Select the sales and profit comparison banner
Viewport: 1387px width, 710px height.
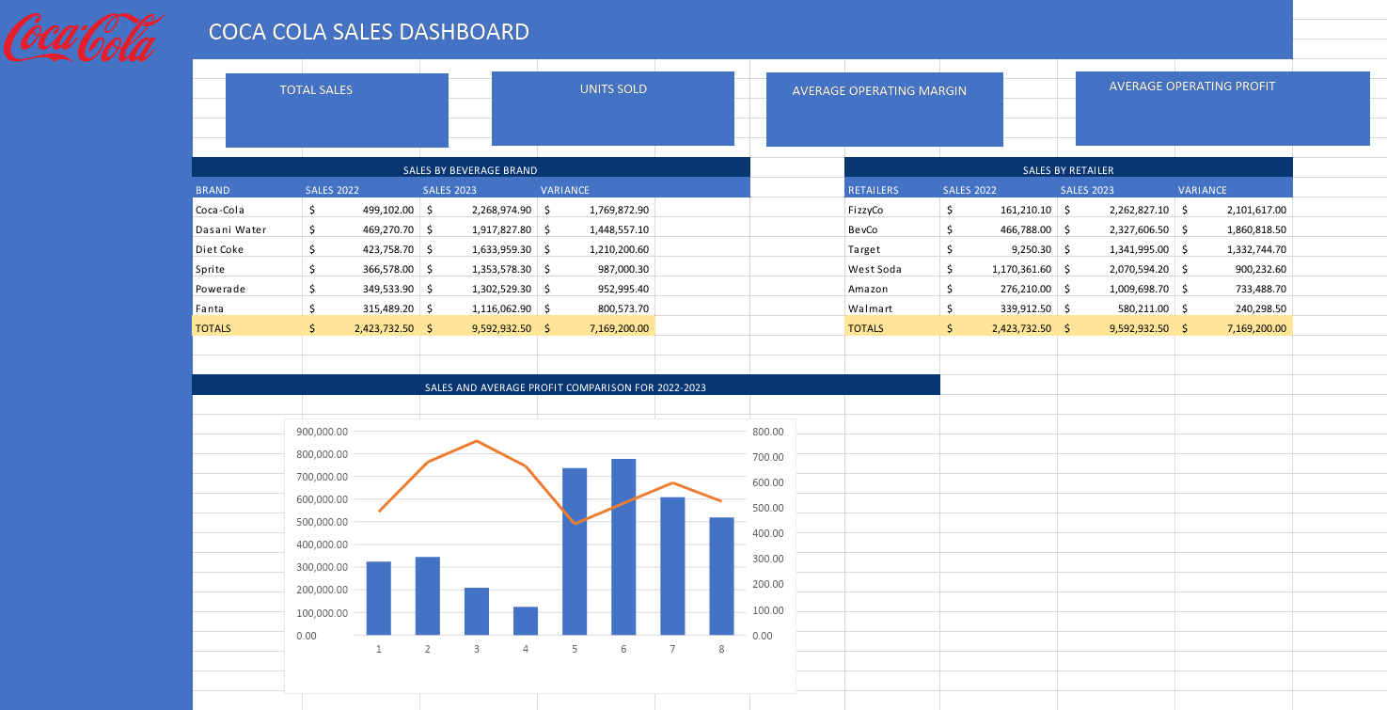pyautogui.click(x=565, y=387)
